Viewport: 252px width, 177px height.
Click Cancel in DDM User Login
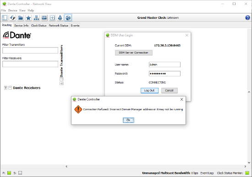coord(170,91)
